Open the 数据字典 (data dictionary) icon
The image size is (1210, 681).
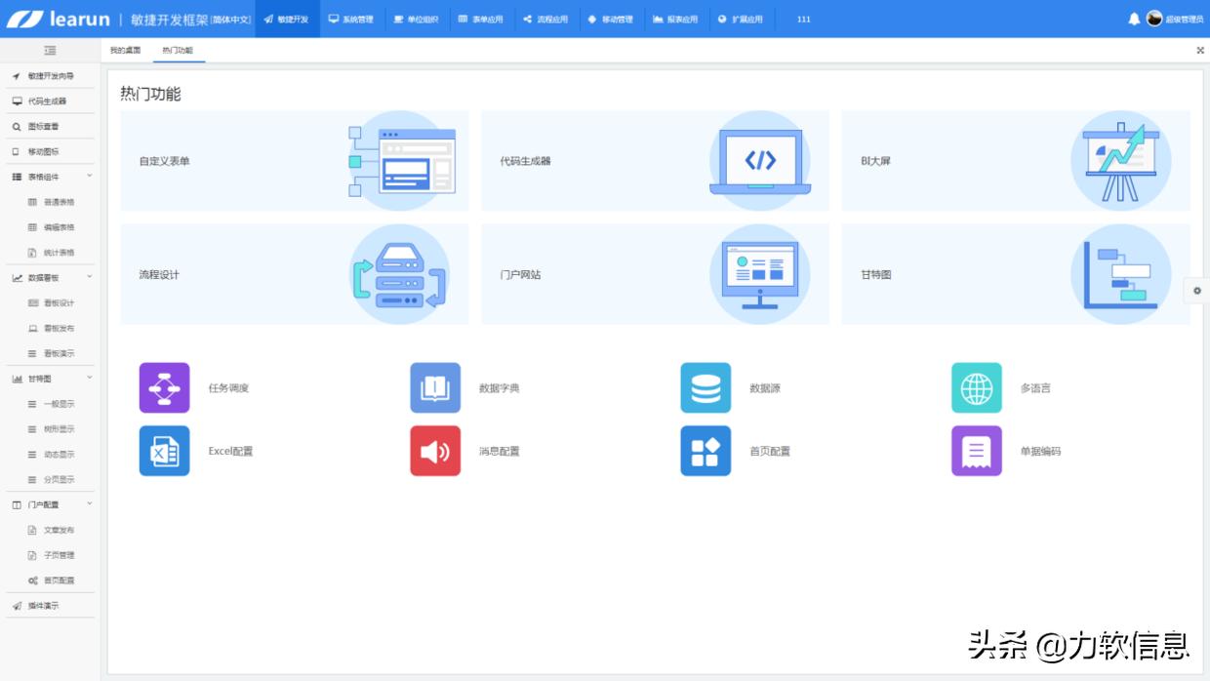[x=434, y=387]
